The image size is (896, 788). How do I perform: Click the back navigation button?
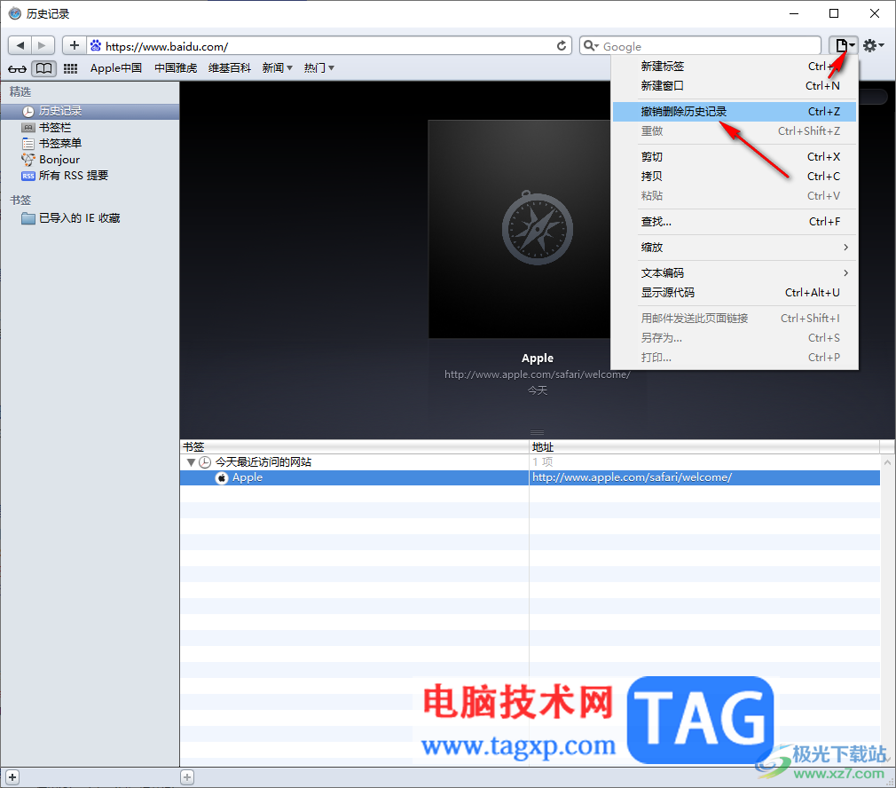click(x=20, y=44)
